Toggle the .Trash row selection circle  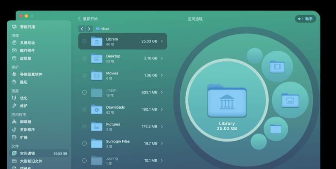click(x=85, y=92)
